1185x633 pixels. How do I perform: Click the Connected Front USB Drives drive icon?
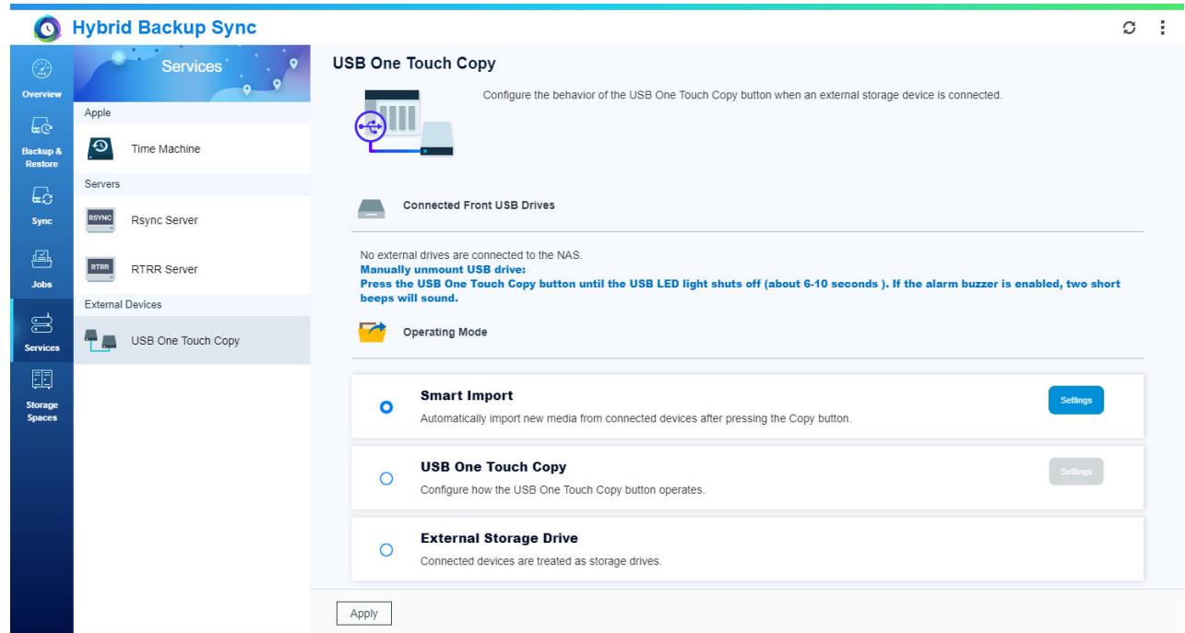click(x=370, y=208)
